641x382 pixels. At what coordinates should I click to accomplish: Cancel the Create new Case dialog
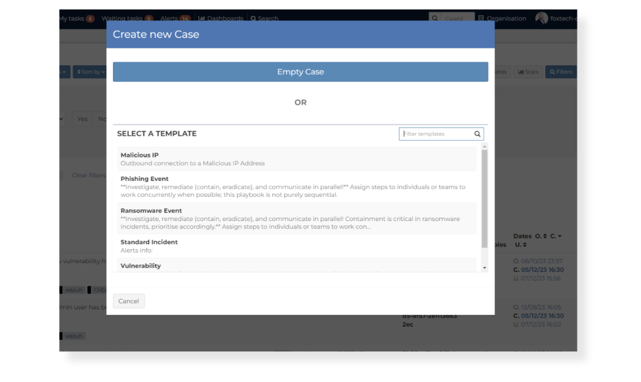(128, 301)
